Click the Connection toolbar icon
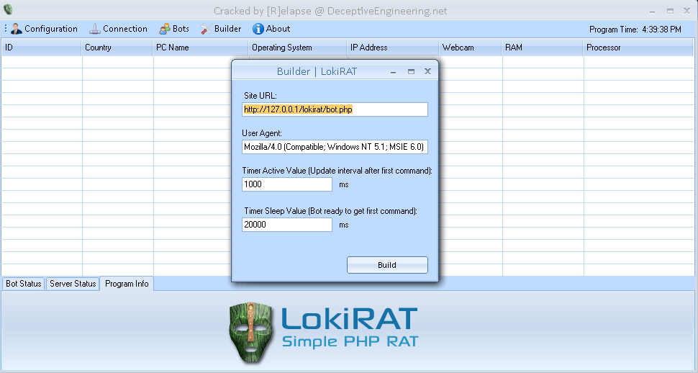Image resolution: width=698 pixels, height=373 pixels. 95,29
